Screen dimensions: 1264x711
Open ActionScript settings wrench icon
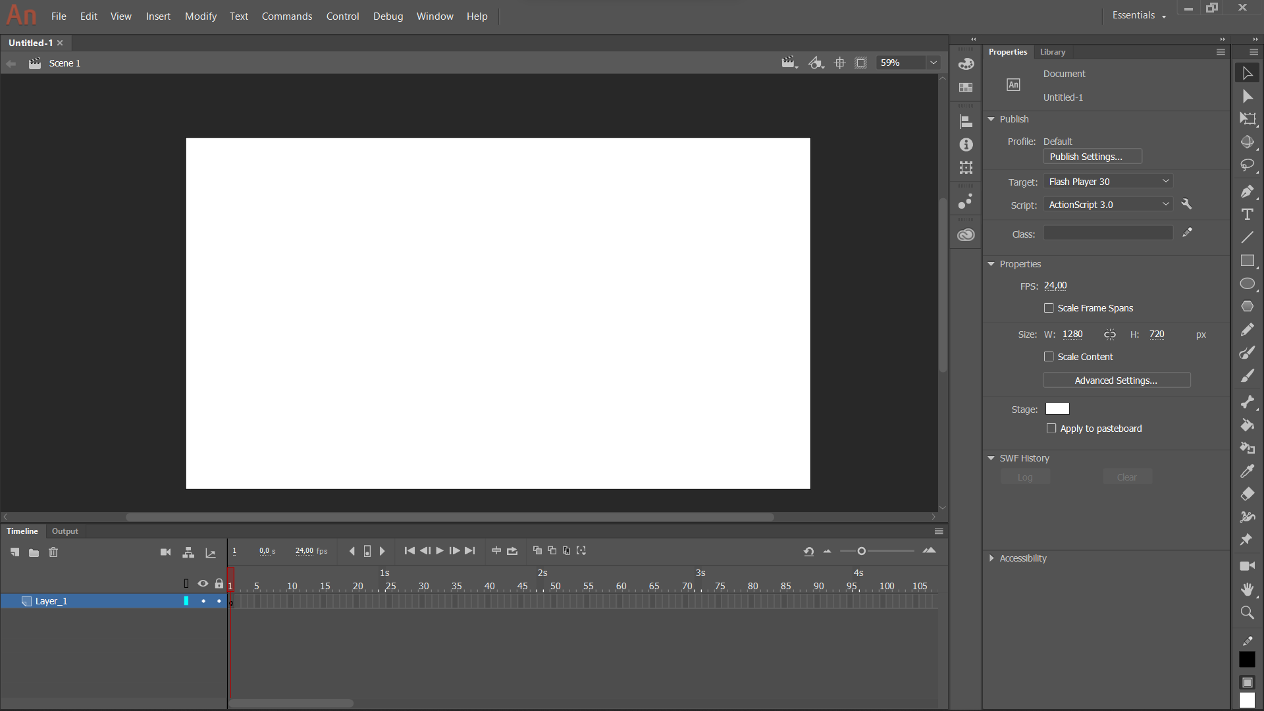point(1186,204)
